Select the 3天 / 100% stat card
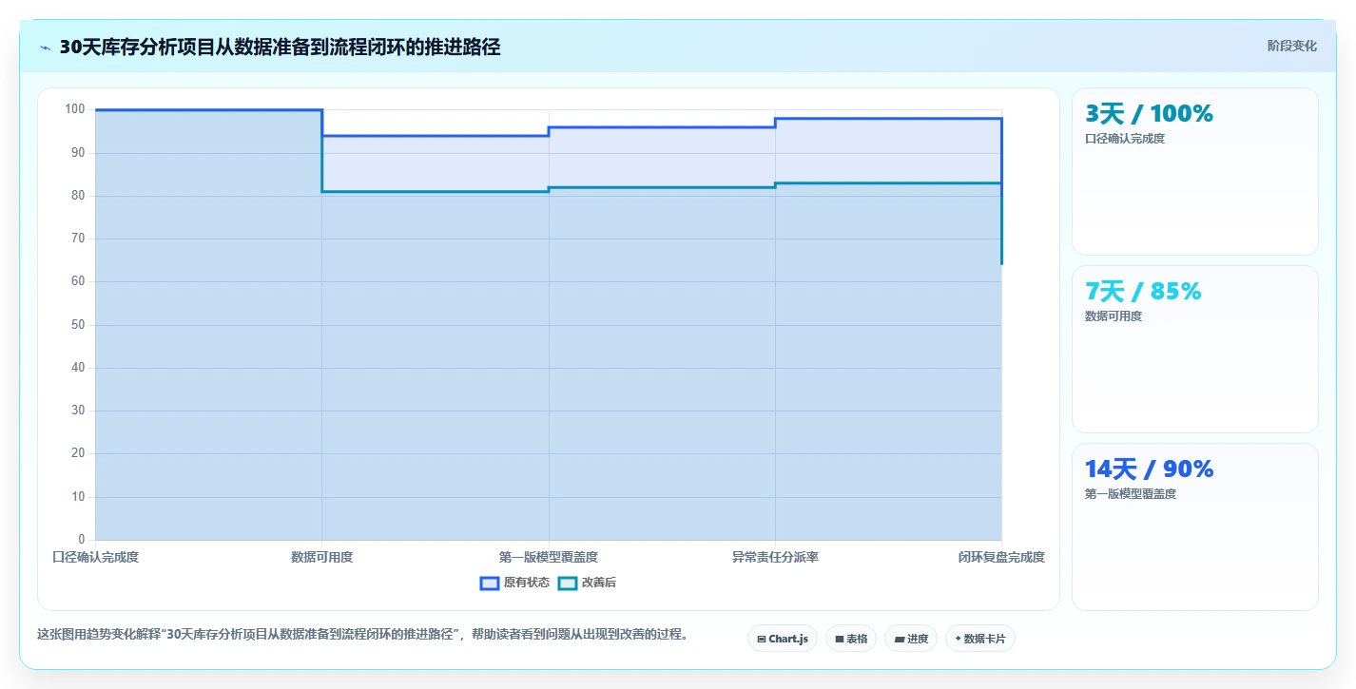The image size is (1356, 689). point(1195,171)
